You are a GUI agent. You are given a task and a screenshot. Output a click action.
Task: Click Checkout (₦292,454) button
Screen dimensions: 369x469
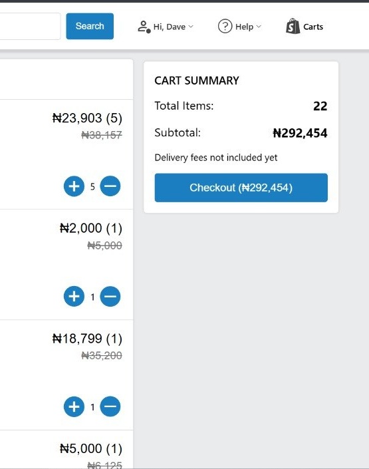(241, 188)
